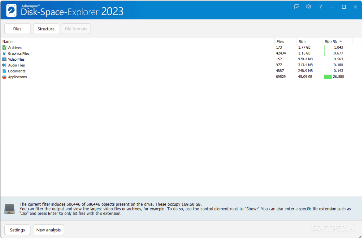Switch to the Structure tab
The width and height of the screenshot is (362, 238).
[x=46, y=29]
